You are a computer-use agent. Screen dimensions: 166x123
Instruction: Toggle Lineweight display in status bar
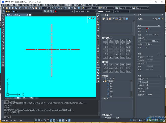(x=60, y=120)
